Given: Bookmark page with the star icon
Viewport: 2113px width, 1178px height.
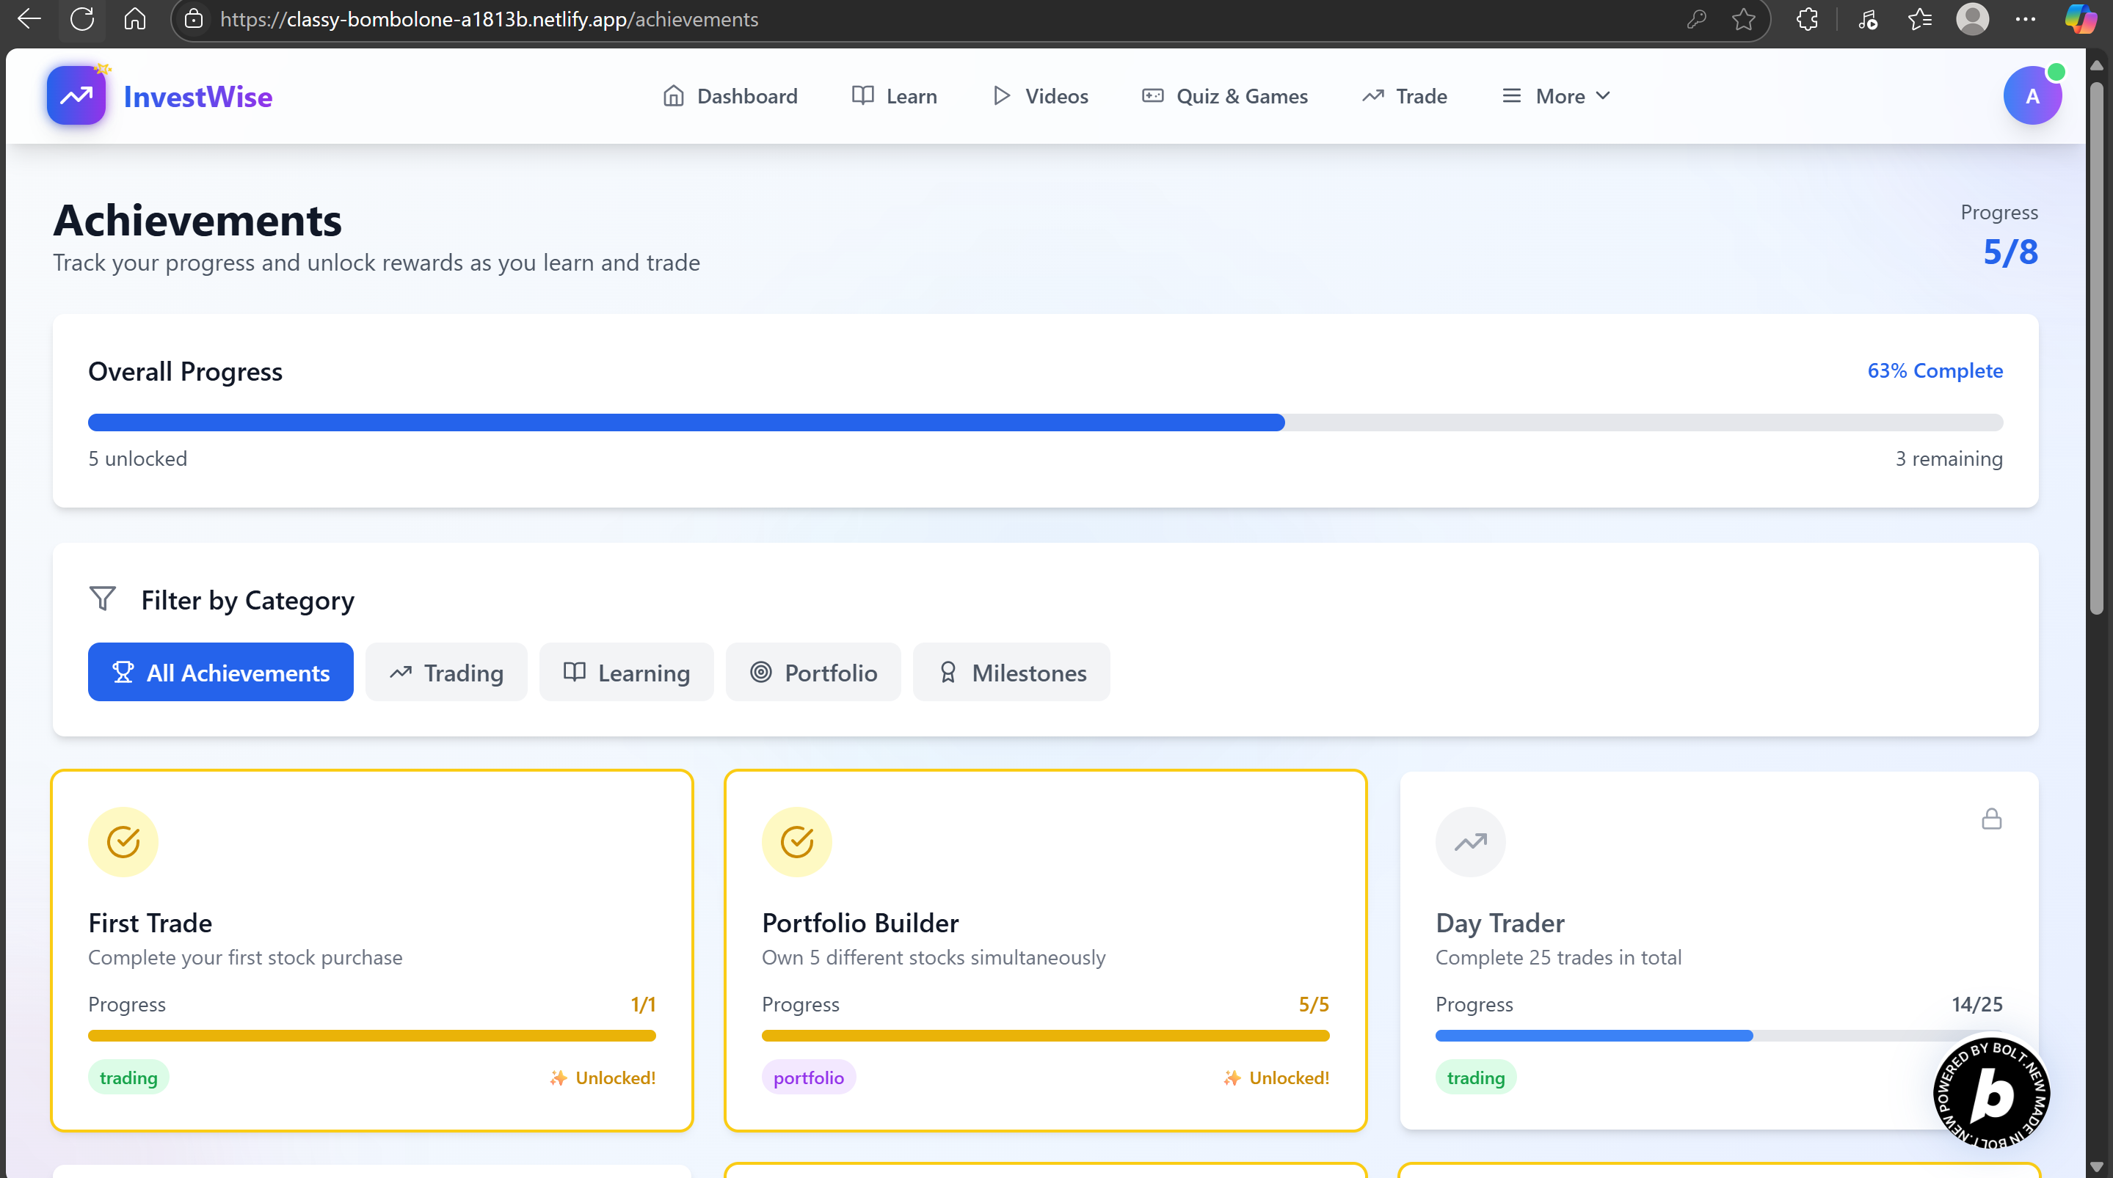Looking at the screenshot, I should tap(1743, 19).
